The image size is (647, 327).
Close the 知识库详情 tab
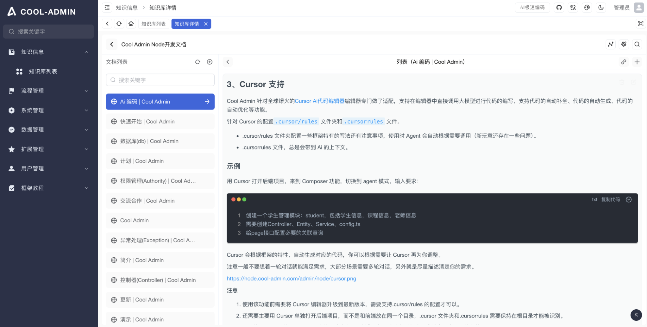click(x=206, y=24)
